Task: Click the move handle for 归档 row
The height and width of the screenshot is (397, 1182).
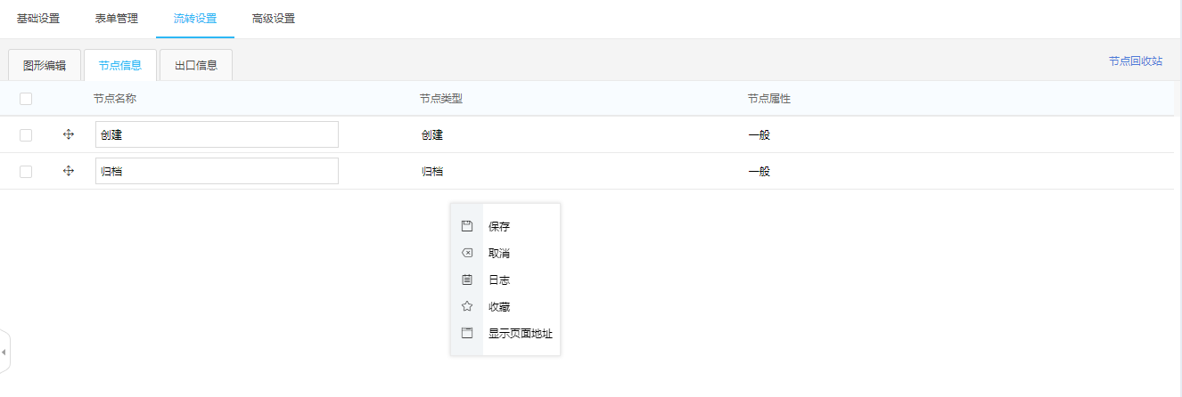Action: click(x=69, y=171)
